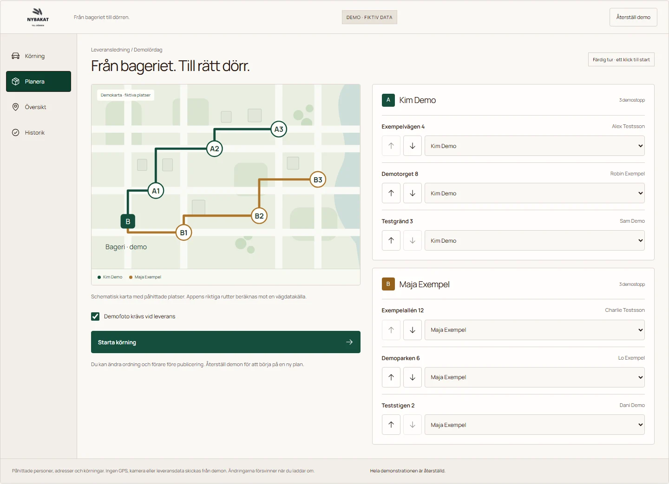This screenshot has width=669, height=484.
Task: Open driver dropdown for Exempelvägen 4
Action: pyautogui.click(x=534, y=146)
